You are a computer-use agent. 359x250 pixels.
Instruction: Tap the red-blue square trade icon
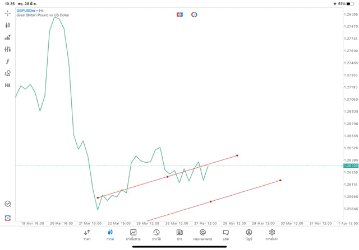(x=179, y=14)
